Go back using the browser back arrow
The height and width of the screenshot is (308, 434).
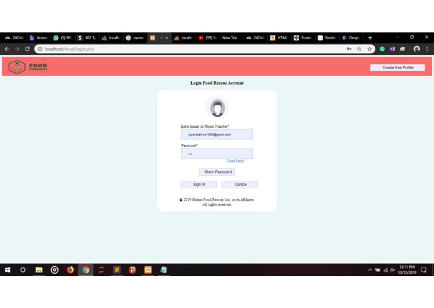pos(7,49)
